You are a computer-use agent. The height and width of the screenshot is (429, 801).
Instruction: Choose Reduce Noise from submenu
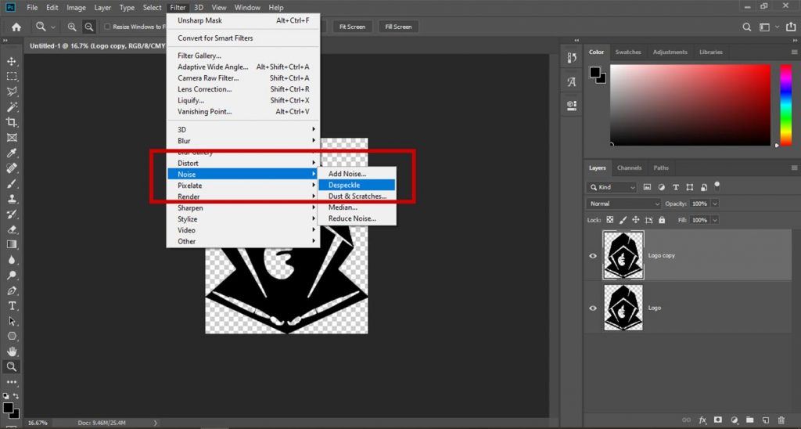(x=357, y=219)
